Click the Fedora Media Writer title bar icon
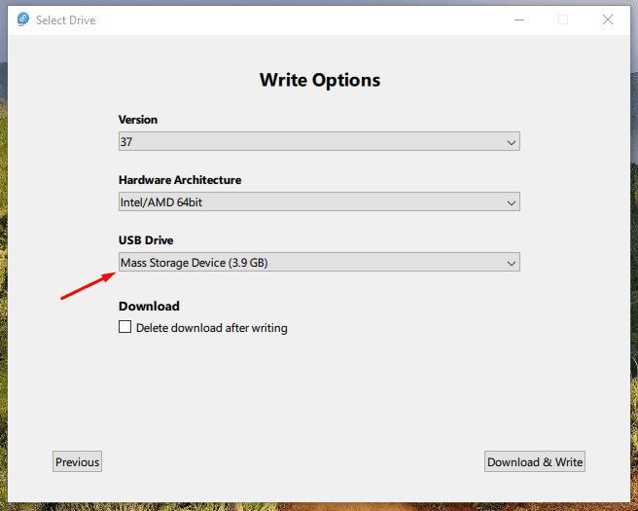Image resolution: width=638 pixels, height=511 pixels. pyautogui.click(x=23, y=19)
